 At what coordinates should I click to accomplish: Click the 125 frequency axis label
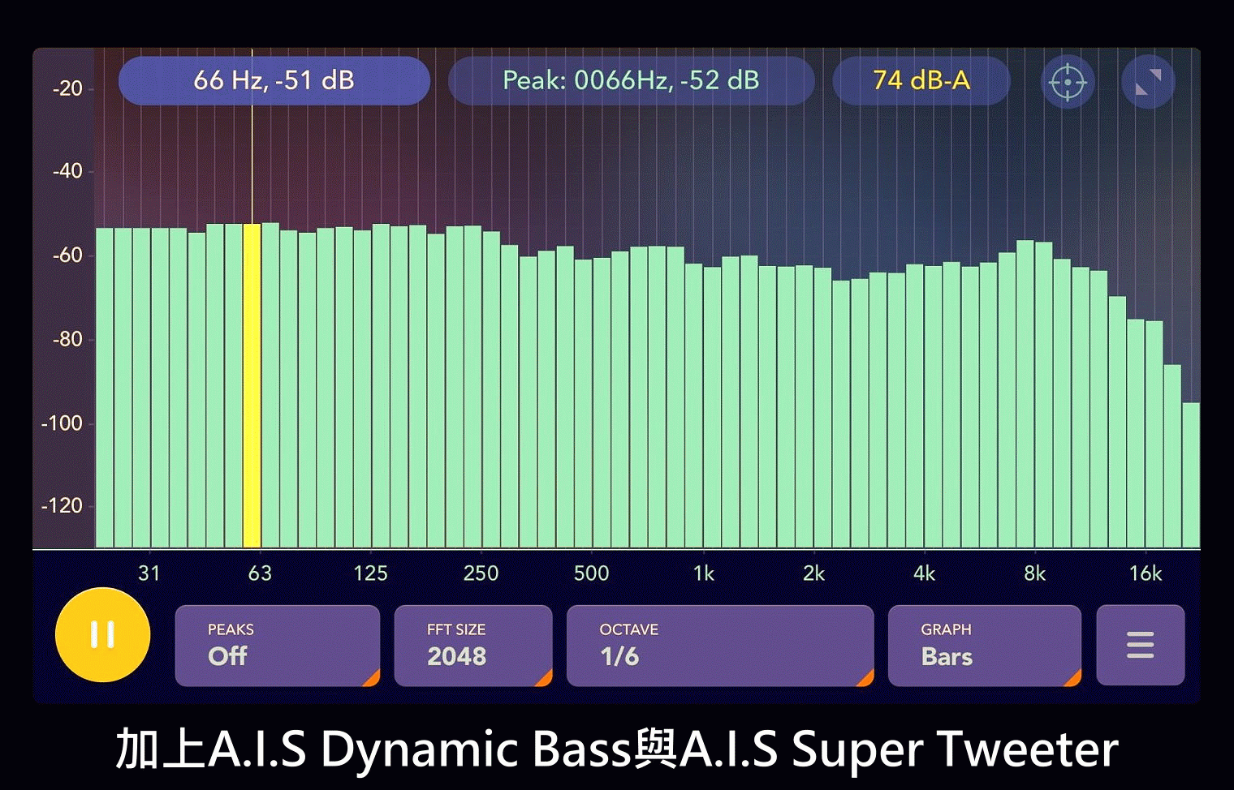[x=370, y=573]
